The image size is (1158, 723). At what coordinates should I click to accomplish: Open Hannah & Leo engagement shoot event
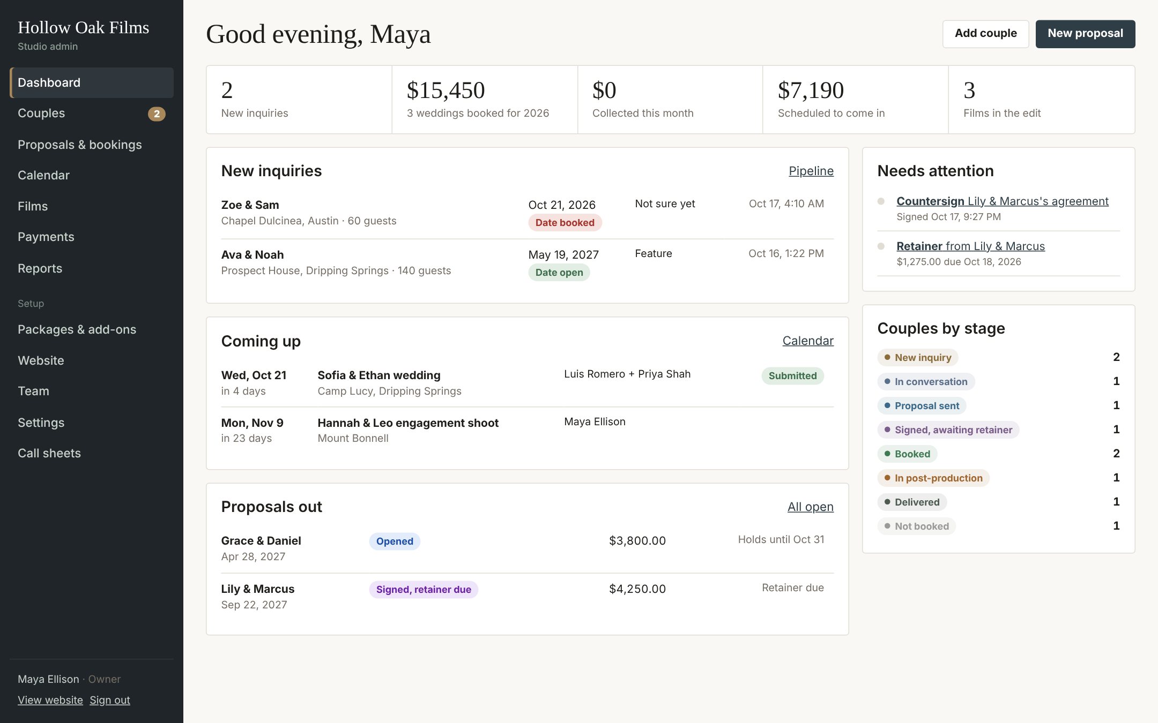527,431
